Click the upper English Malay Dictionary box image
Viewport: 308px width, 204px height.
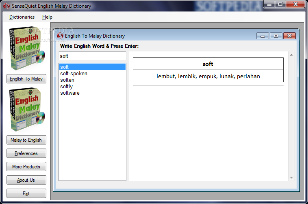pyautogui.click(x=27, y=48)
